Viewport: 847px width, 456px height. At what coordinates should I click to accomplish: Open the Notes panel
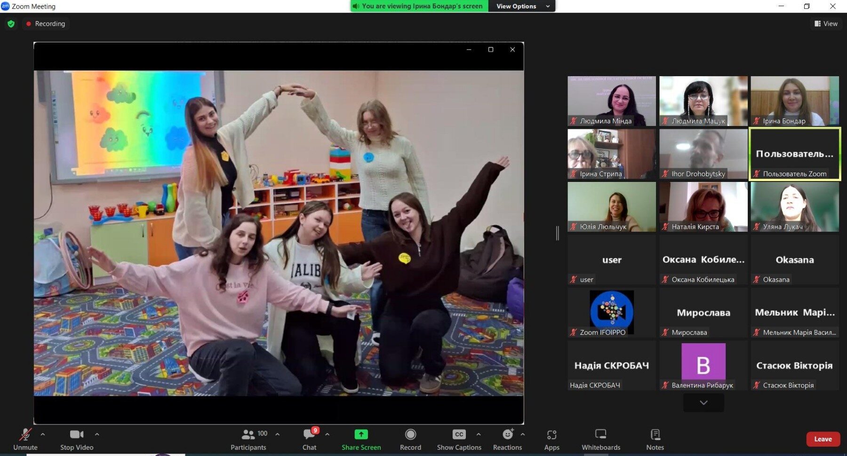pos(655,439)
